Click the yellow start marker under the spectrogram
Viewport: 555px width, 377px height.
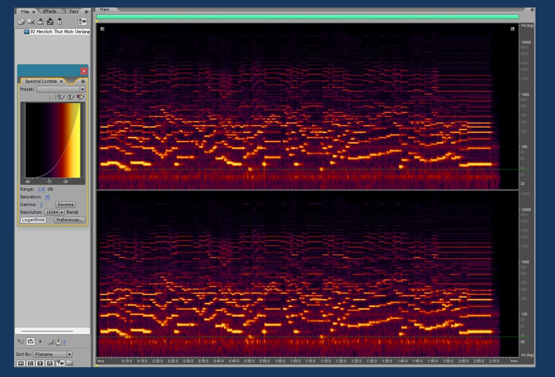pyautogui.click(x=97, y=365)
